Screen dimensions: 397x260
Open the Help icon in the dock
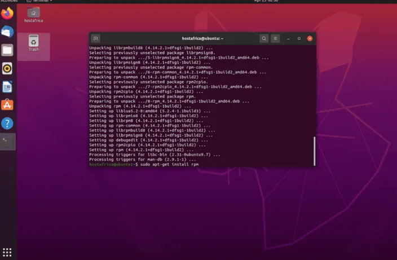(x=7, y=124)
